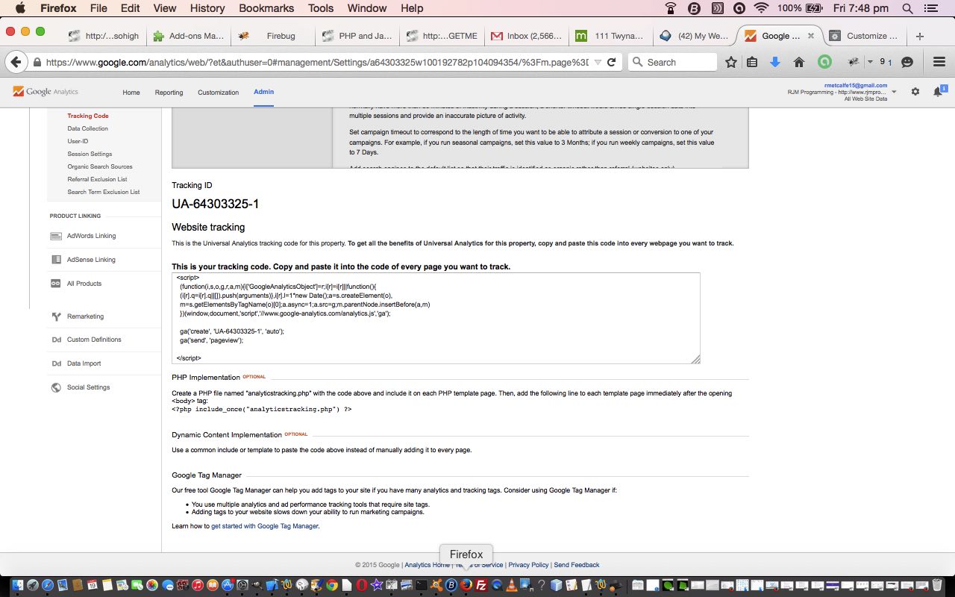Open VLC cone icon in Dock

(x=512, y=586)
